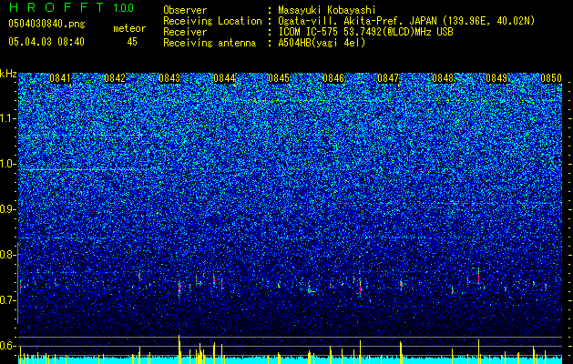Image resolution: width=573 pixels, height=364 pixels.
Task: Click the 0846 time marker
Action: coord(333,78)
